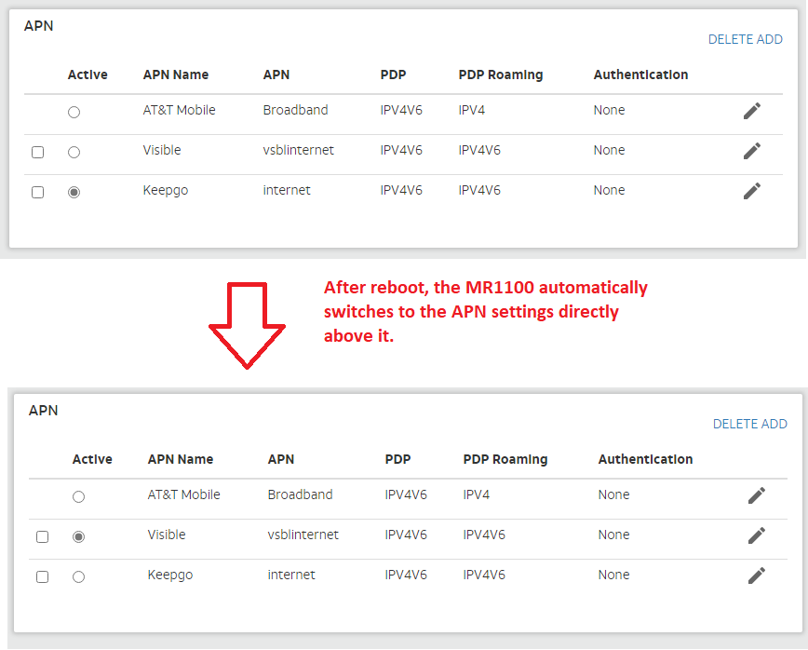The image size is (808, 650).
Task: Edit Keepgo entry where Keepgo is active
Action: pyautogui.click(x=752, y=191)
